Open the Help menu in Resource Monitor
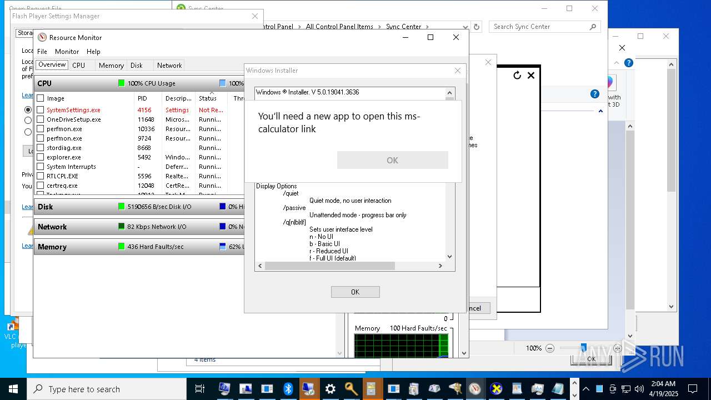 93,52
